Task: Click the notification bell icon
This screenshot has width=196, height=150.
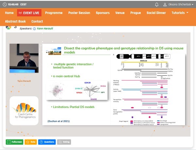Action: (156, 5)
